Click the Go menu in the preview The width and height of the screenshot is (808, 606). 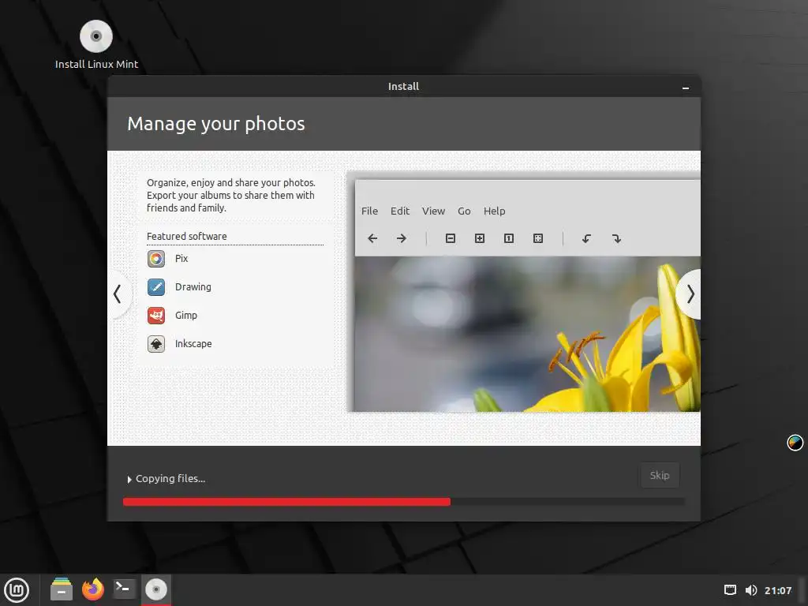[x=464, y=211]
